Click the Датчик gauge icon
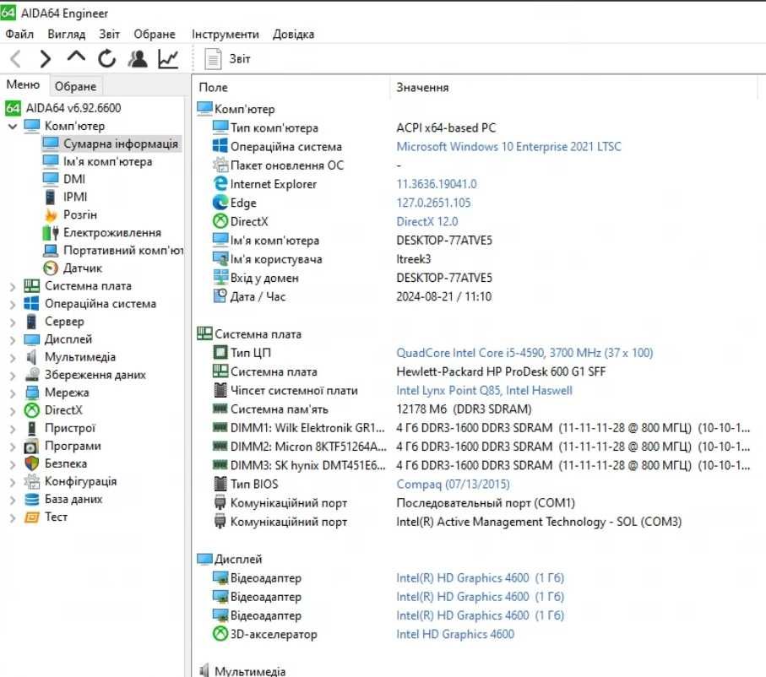The width and height of the screenshot is (766, 677). point(51,268)
